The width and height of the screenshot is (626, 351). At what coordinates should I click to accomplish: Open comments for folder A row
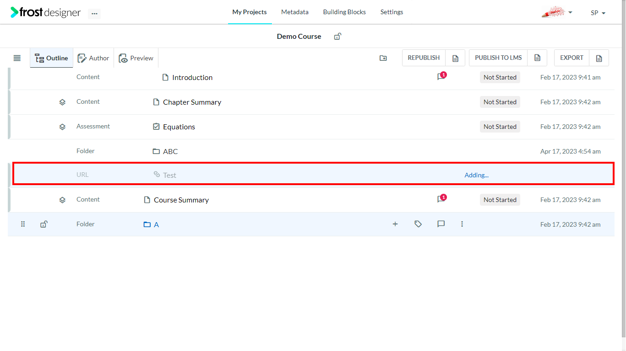[x=441, y=224]
